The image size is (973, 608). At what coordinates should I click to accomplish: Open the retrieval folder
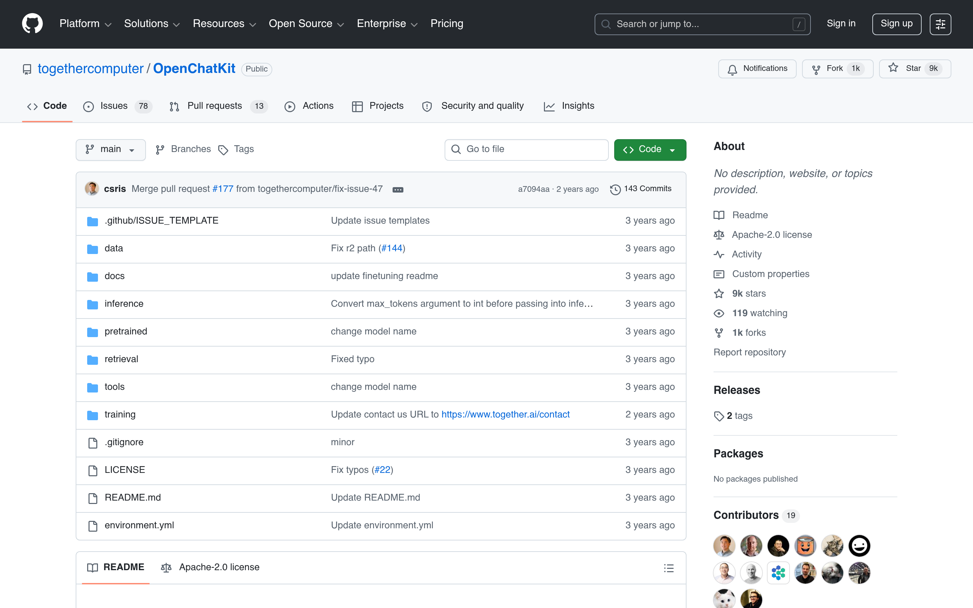(x=121, y=359)
